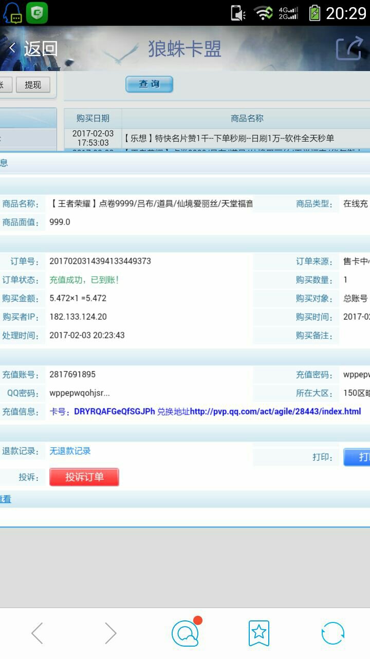Click the 购买备注 label
This screenshot has height=659, width=370.
point(314,335)
